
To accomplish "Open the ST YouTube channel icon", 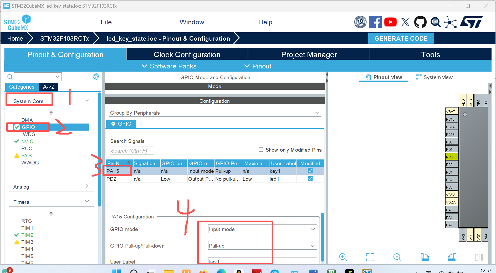I will click(x=390, y=22).
